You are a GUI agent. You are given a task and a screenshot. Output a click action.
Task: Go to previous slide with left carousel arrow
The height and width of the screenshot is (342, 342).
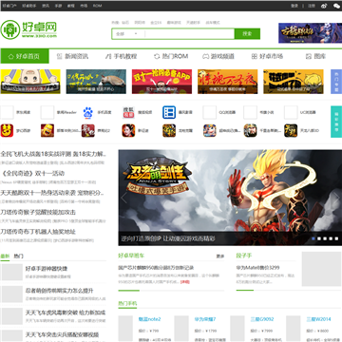123,198
